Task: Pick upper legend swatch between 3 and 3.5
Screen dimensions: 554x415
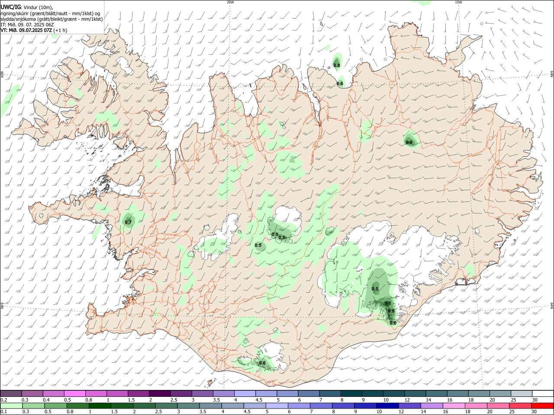Action: tap(202, 393)
